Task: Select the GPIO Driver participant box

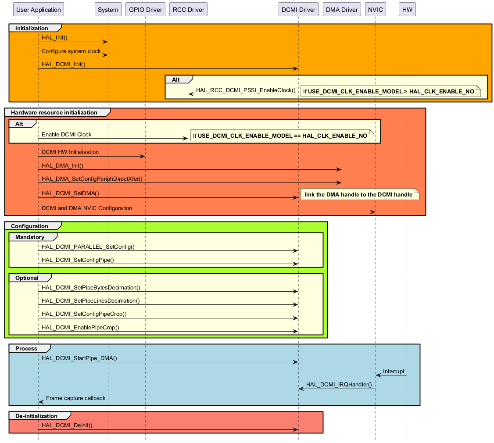Action: [146, 10]
